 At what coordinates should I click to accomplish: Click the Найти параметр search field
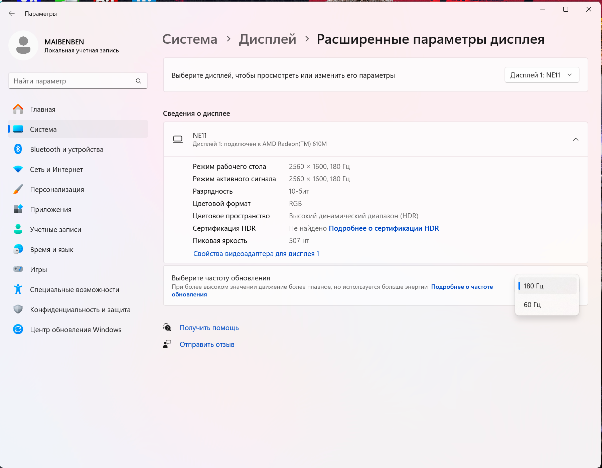pos(72,81)
